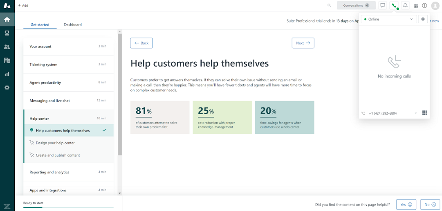
Task: Expand the Online status dropdown
Action: click(388, 19)
